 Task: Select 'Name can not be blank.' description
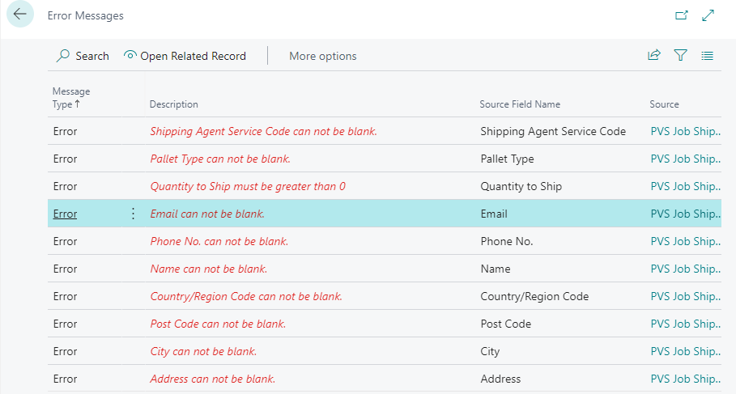click(208, 269)
